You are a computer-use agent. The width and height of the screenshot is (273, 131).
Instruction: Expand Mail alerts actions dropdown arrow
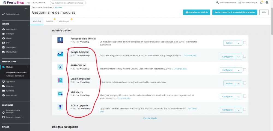point(239,96)
